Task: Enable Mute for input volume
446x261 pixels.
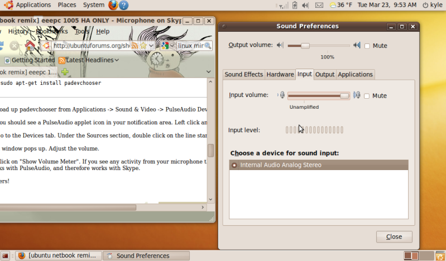Action: coord(367,96)
